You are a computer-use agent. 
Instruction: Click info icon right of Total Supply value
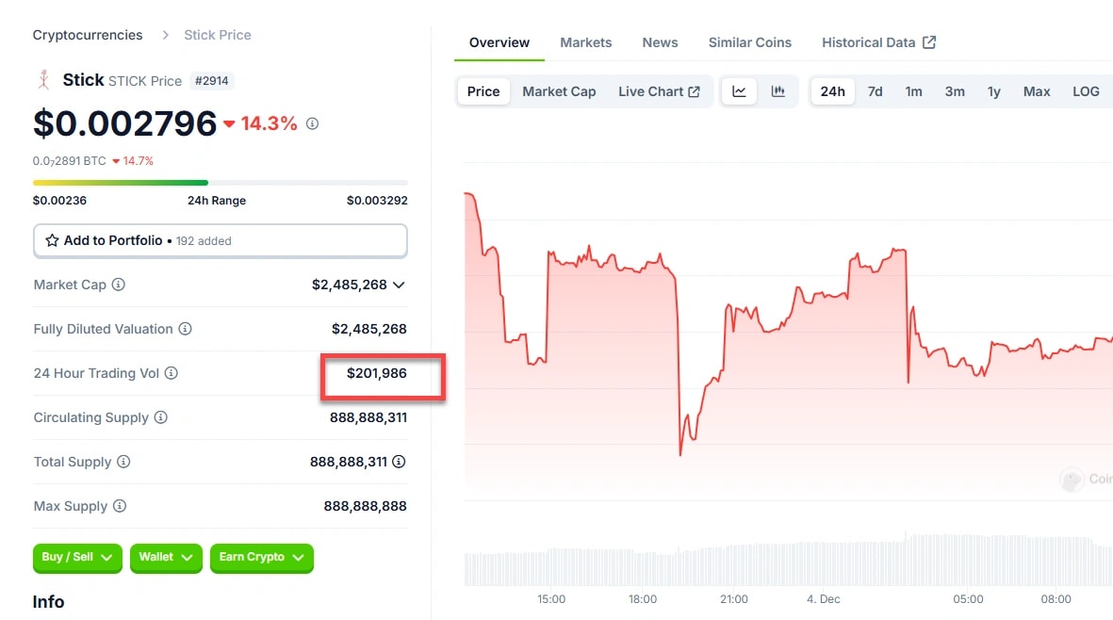pyautogui.click(x=400, y=462)
